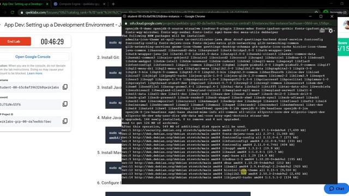
Task: Open the Incognito profile indicator
Action: tap(336, 12)
